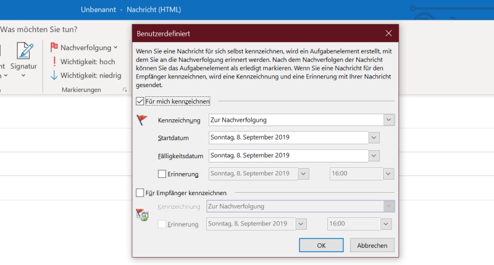This screenshot has height=265, width=494.
Task: Expand the Nachverfolgung dropdown menu
Action: tap(115, 48)
